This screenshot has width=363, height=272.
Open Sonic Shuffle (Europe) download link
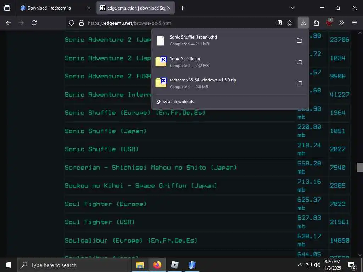pyautogui.click(x=135, y=113)
